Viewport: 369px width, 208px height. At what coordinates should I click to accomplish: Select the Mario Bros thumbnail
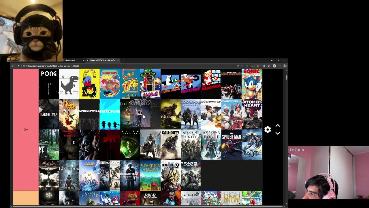(x=211, y=84)
